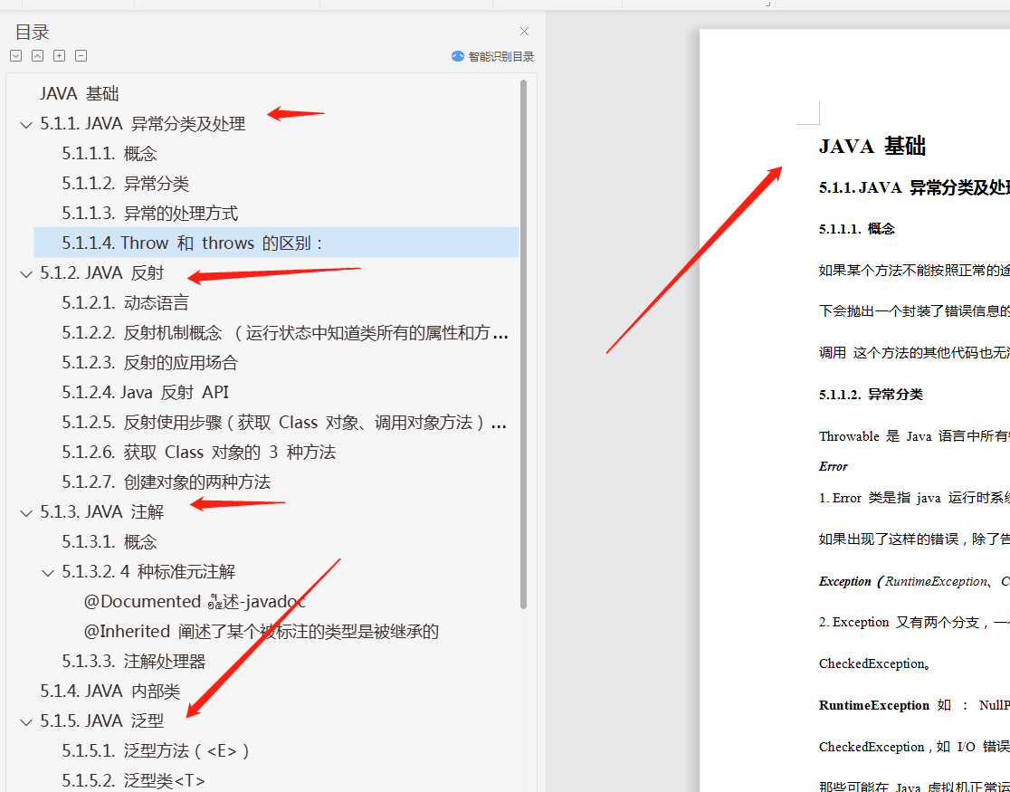Image resolution: width=1010 pixels, height=792 pixels.
Task: Click the italic Error heading in the document
Action: click(x=833, y=466)
